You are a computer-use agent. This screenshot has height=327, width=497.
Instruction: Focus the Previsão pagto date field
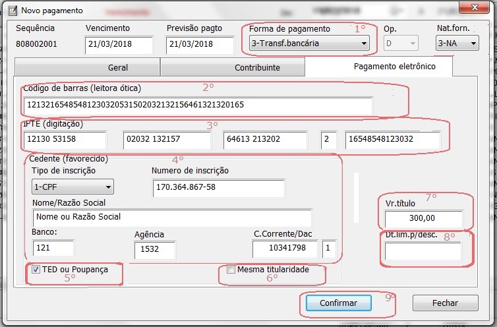point(200,45)
